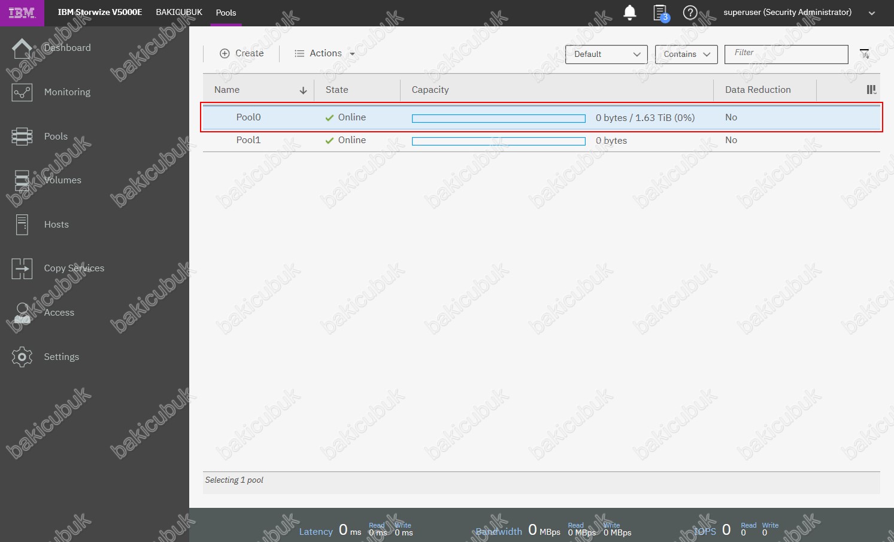
Task: Open the column chooser icon
Action: coord(871,90)
